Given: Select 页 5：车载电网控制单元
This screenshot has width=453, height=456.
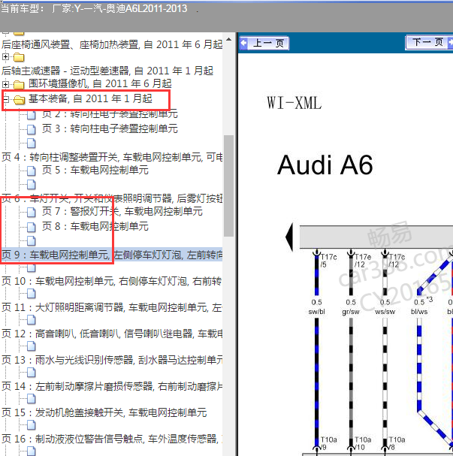Looking at the screenshot, I should point(95,170).
